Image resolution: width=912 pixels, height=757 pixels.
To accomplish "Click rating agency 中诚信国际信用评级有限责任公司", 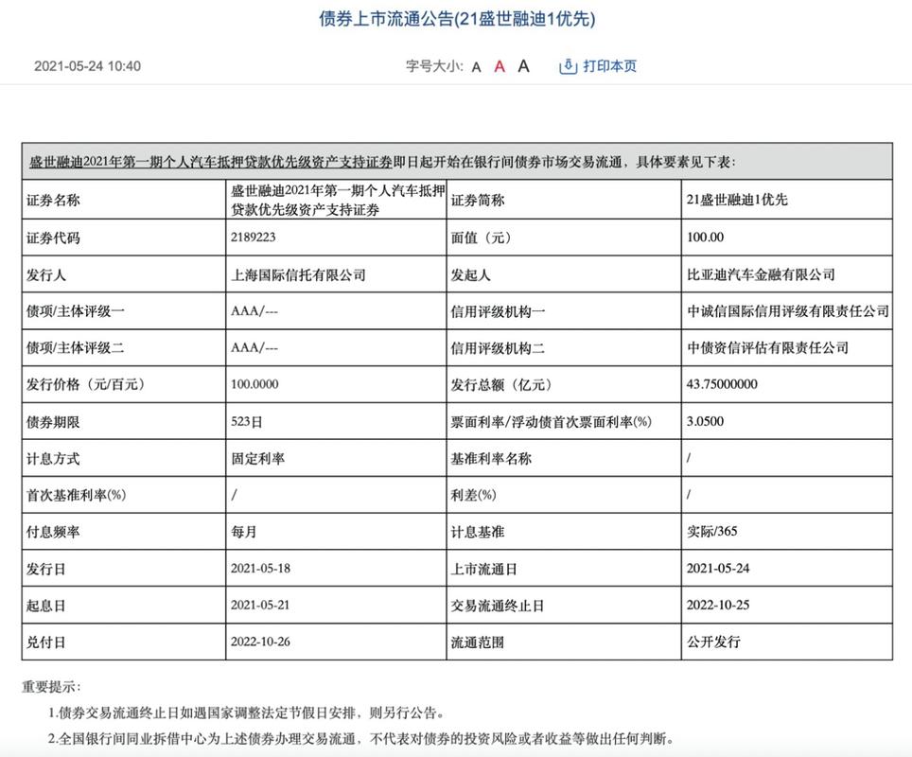I will click(788, 311).
